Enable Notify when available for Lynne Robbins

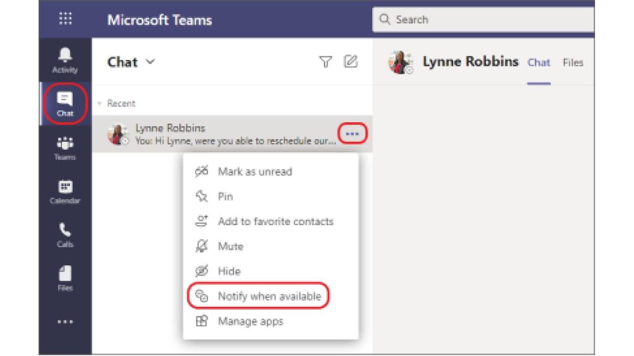[x=269, y=296]
